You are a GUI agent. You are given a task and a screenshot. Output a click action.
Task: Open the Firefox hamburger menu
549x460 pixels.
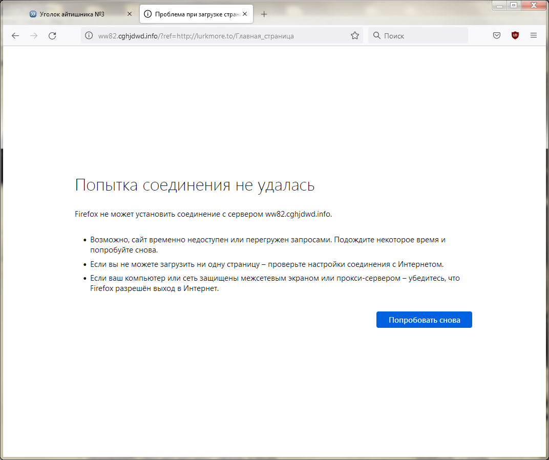tap(533, 35)
